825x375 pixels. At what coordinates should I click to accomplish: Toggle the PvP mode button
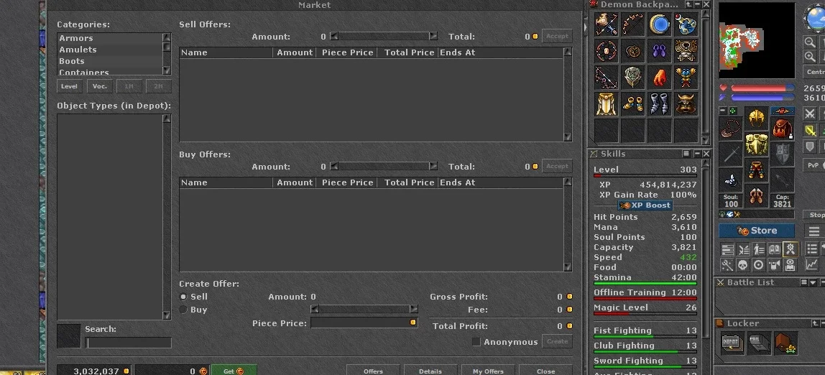click(x=813, y=165)
